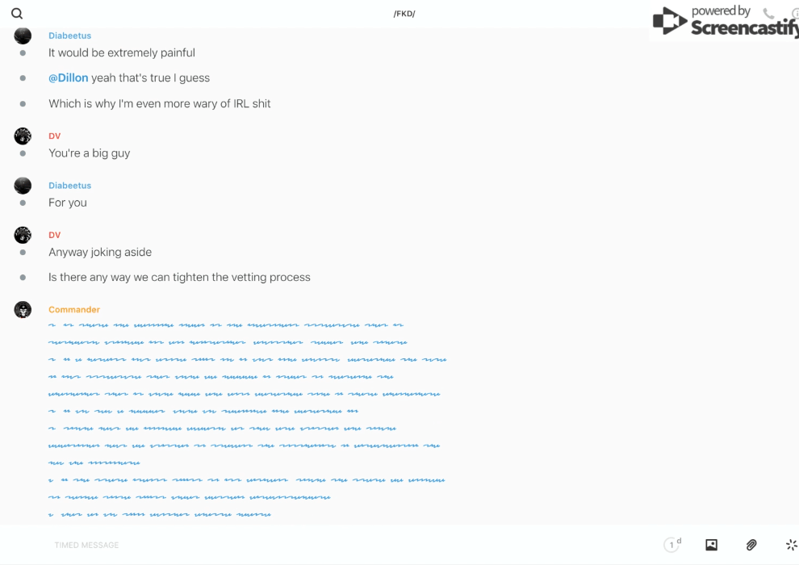Image resolution: width=799 pixels, height=565 pixels.
Task: Click the DV avatar above "Anyway joking aside"
Action: click(23, 236)
